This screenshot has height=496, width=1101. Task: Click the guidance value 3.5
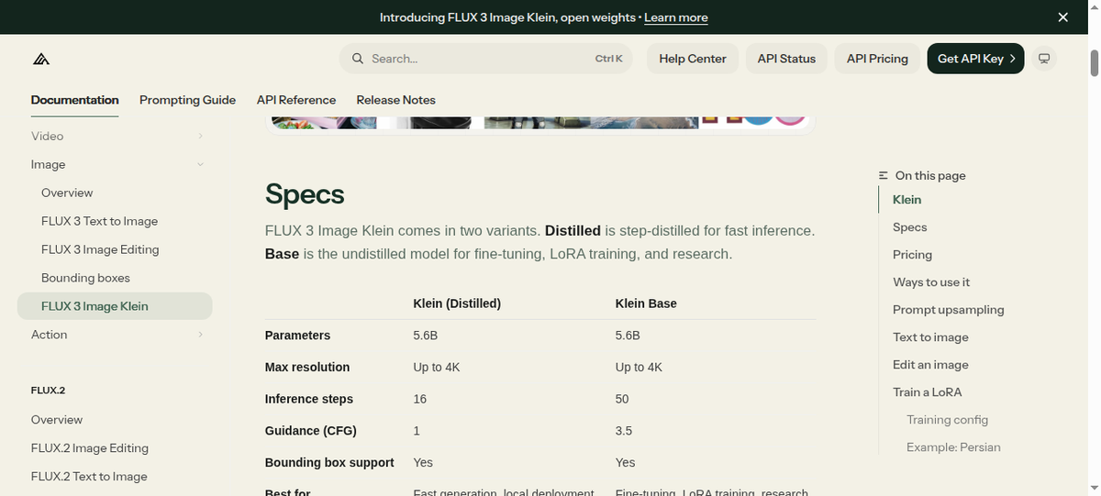point(624,431)
